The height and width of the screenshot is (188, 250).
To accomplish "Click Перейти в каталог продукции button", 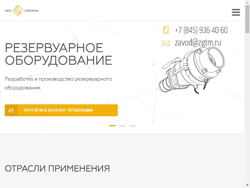I will click(61, 110).
